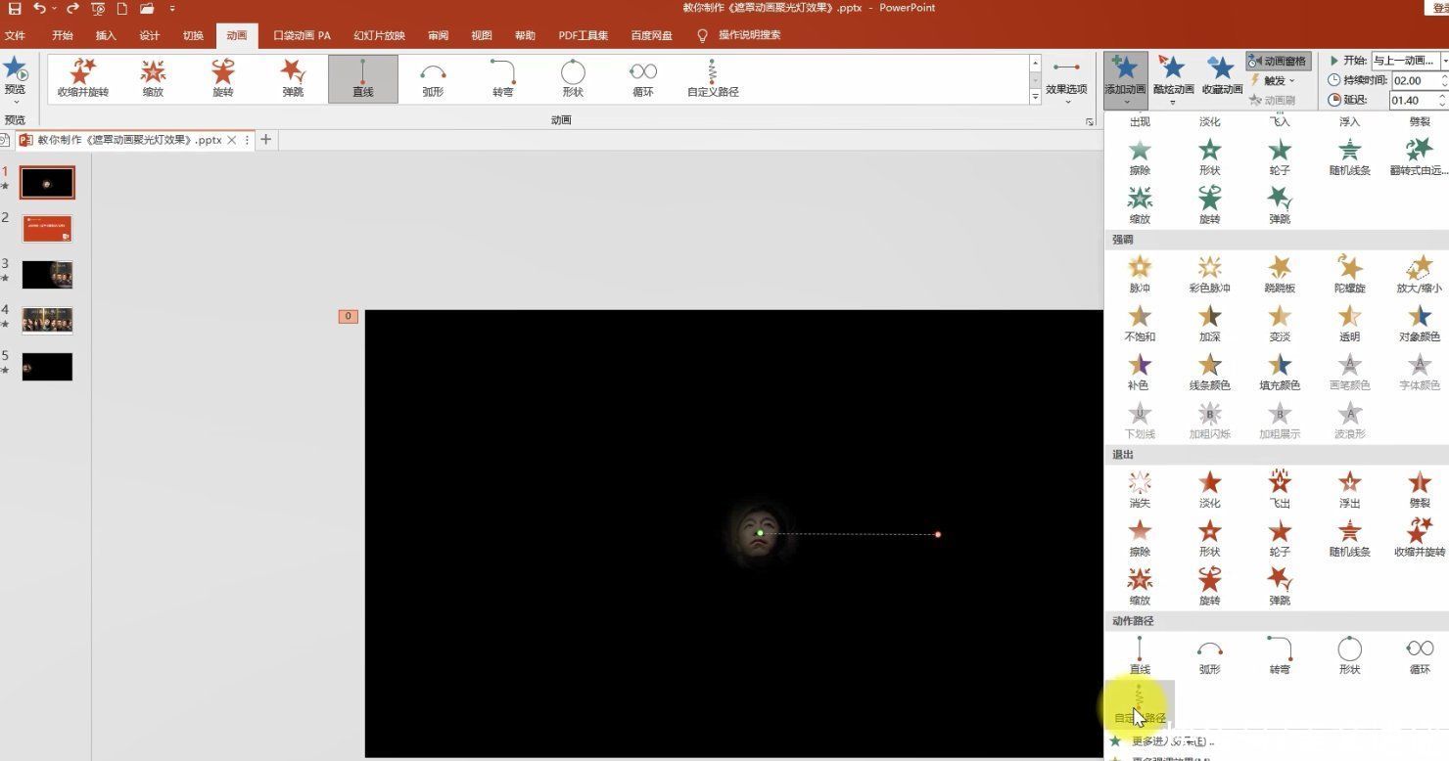Screen dimensions: 1449x761
Task: Apply the 陀螺旋 emphasis effect
Action: tap(1349, 274)
